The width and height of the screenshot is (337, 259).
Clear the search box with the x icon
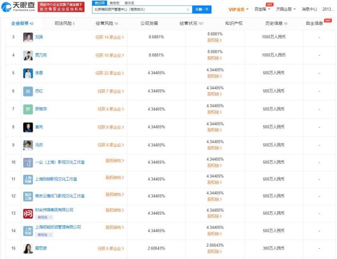tap(188, 10)
